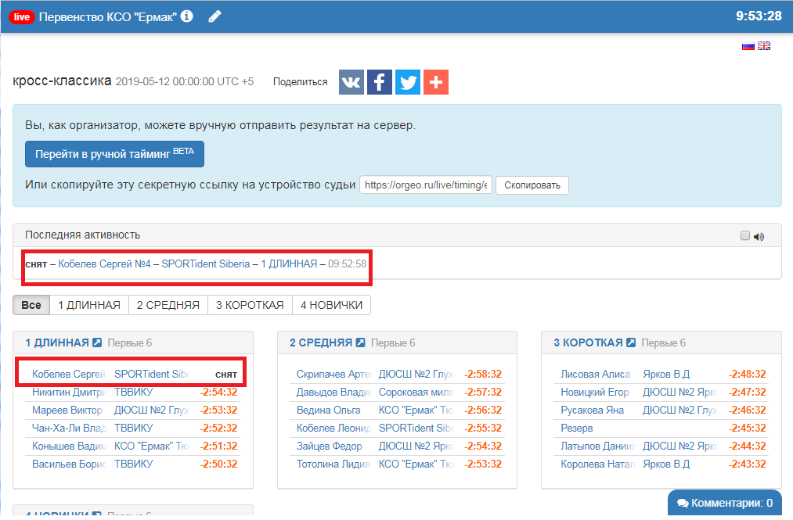Click the Скрипачев Артем row

coord(398,375)
